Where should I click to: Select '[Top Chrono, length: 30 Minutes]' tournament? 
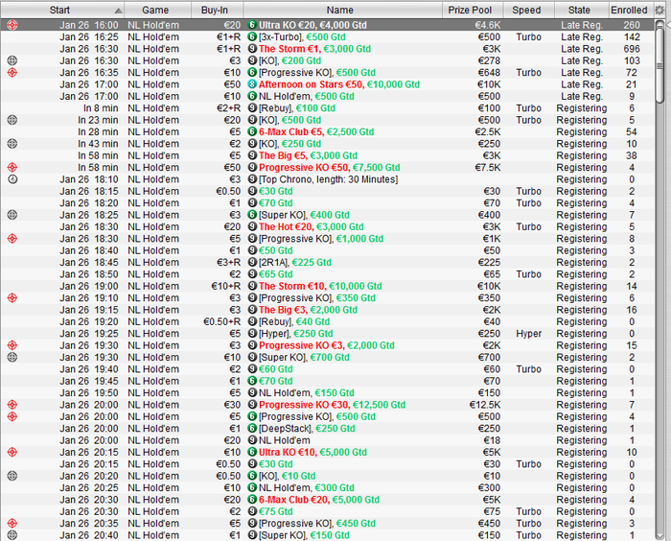[328, 179]
